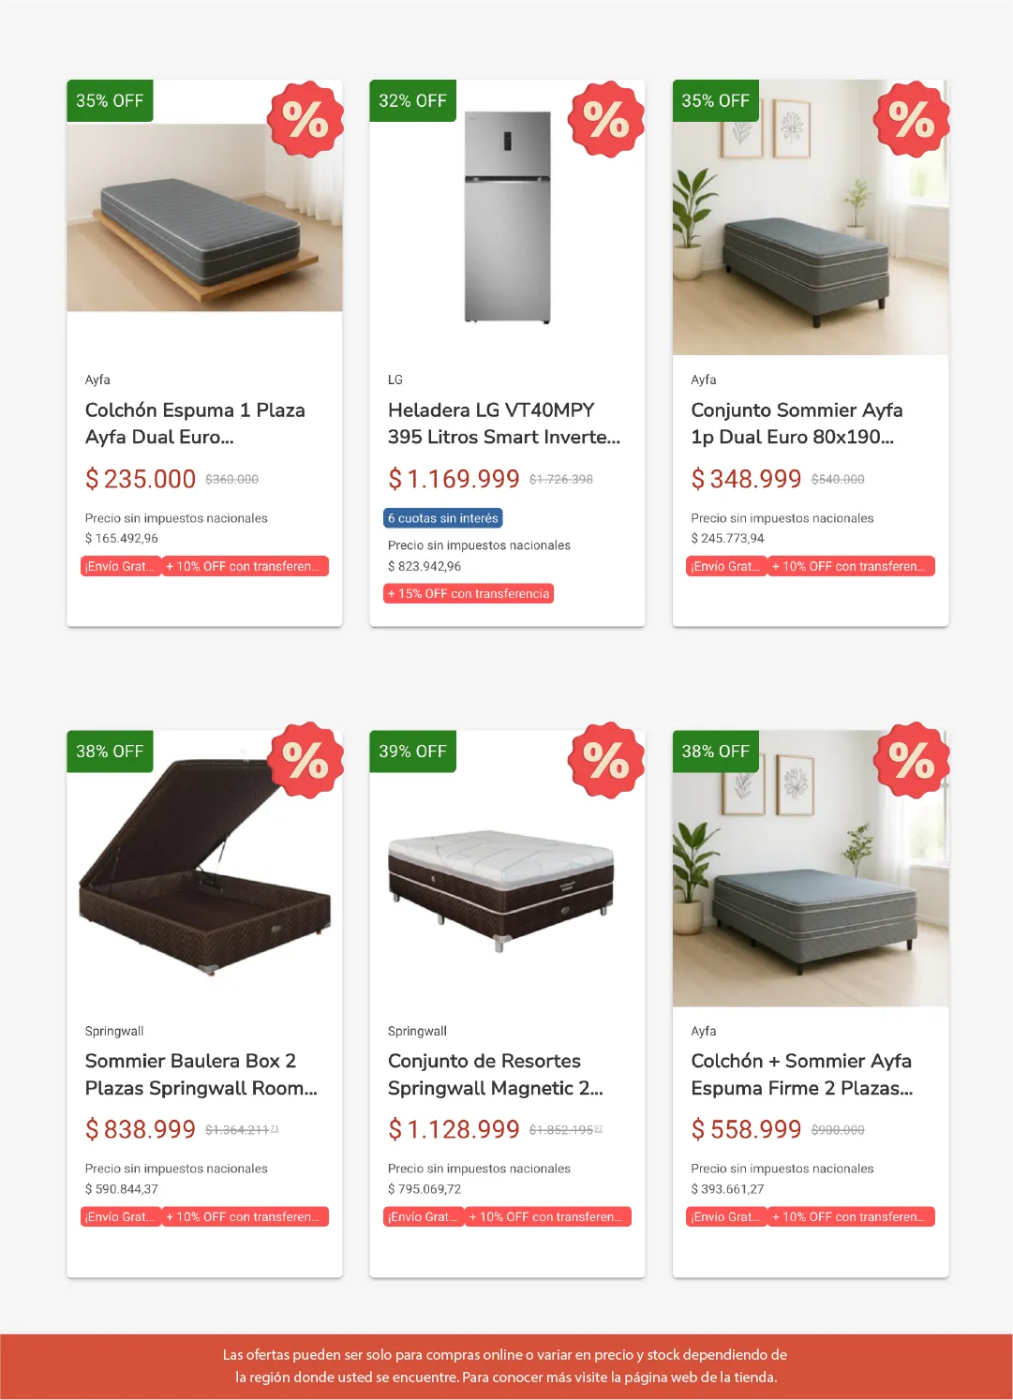1013x1400 pixels.
Task: Open Colchón + Sommier Ayfa Espuma Firme title
Action: 802,1074
